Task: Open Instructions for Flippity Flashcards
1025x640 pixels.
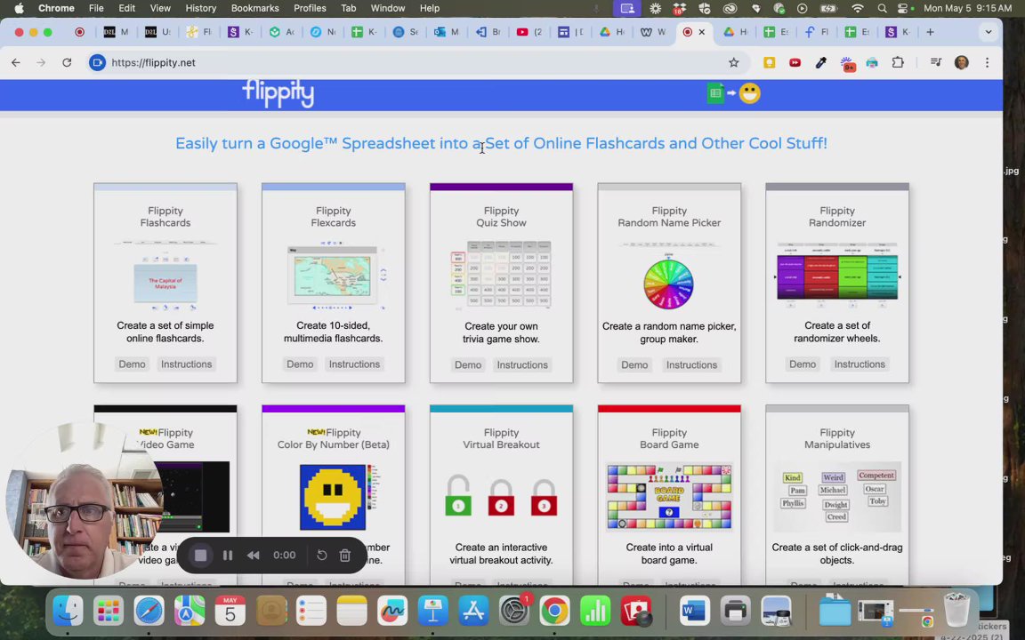Action: tap(186, 364)
